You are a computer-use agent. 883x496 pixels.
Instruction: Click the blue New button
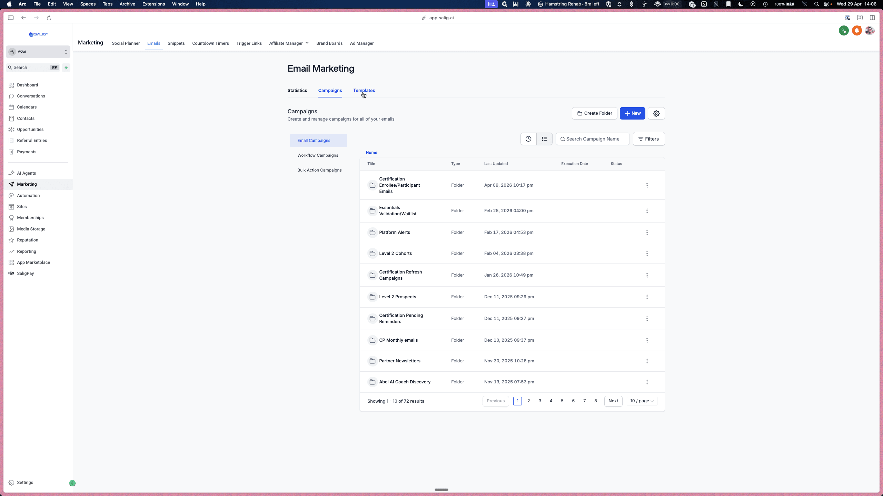(x=632, y=113)
